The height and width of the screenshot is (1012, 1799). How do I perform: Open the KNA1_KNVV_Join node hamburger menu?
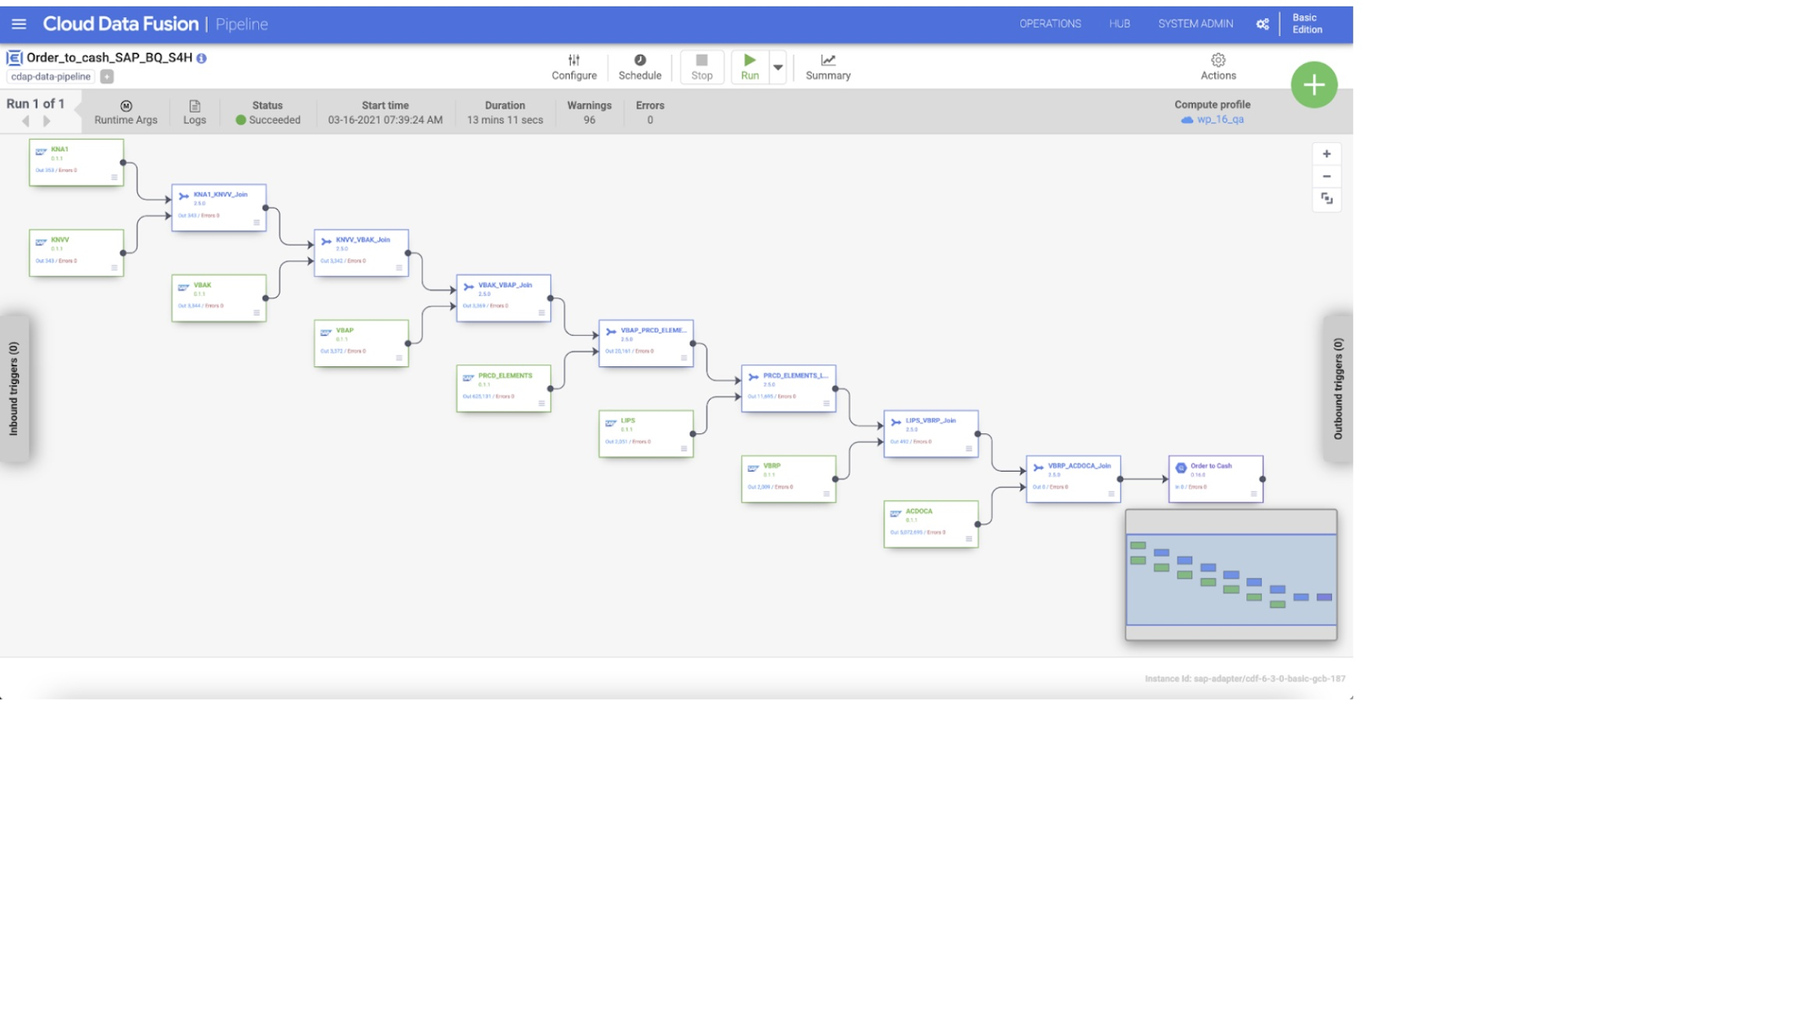click(257, 222)
